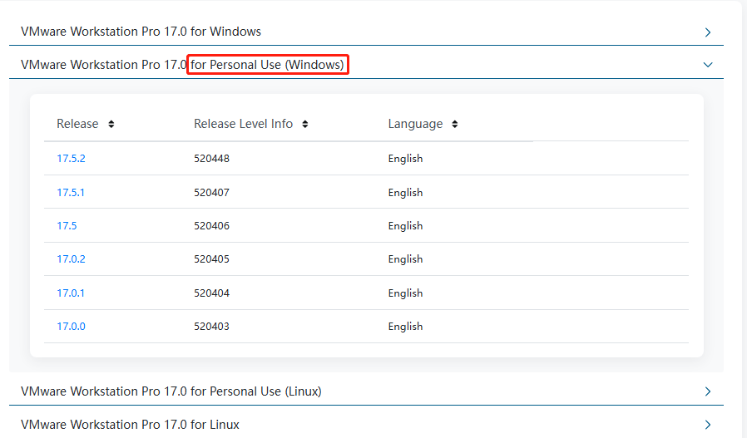This screenshot has height=438, width=747.
Task: Expand Workstation Pro 17.0 for Linux chevron
Action: [707, 425]
